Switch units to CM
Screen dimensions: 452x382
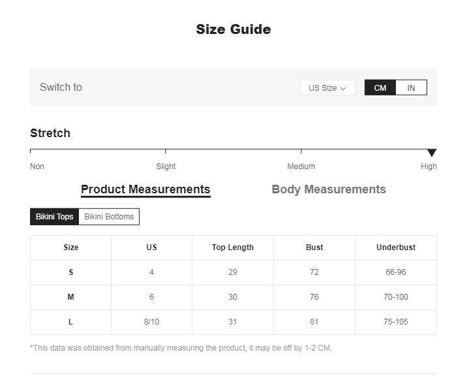point(380,88)
